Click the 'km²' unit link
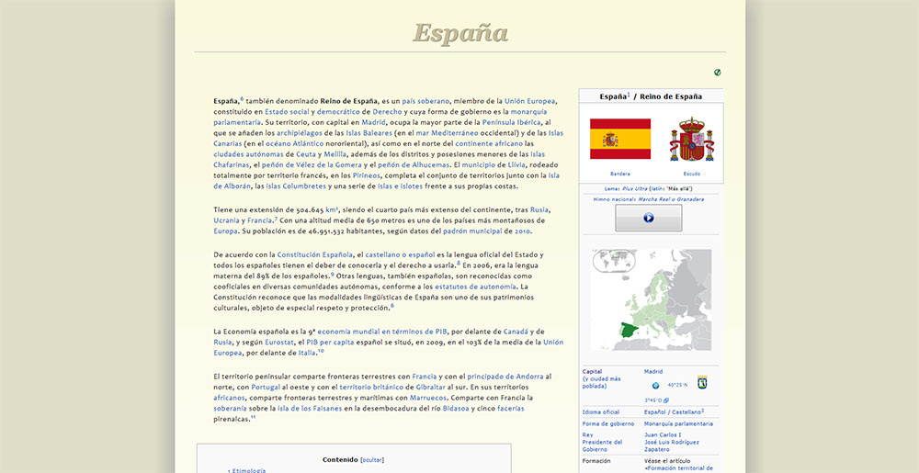919x473 pixels. pyautogui.click(x=333, y=209)
